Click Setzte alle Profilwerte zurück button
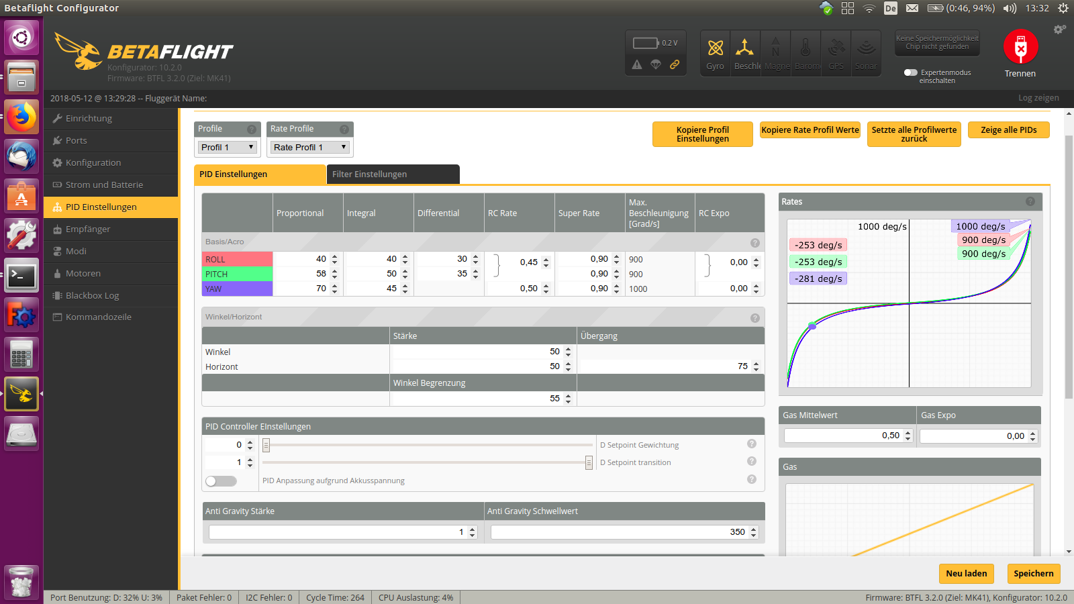This screenshot has width=1074, height=604. (914, 134)
